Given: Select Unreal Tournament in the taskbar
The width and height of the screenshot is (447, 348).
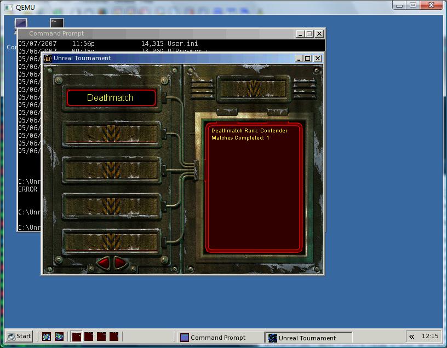Looking at the screenshot, I should point(307,338).
